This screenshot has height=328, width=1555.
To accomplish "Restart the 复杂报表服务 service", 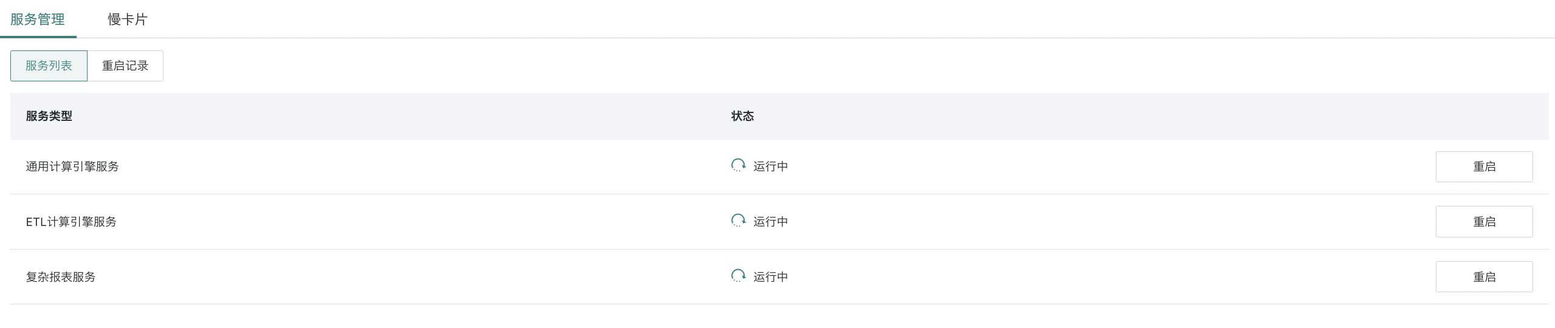I will (x=1484, y=277).
